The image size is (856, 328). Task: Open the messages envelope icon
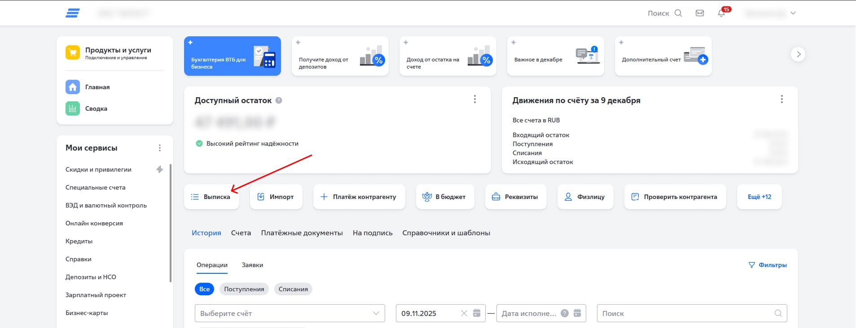pyautogui.click(x=700, y=13)
